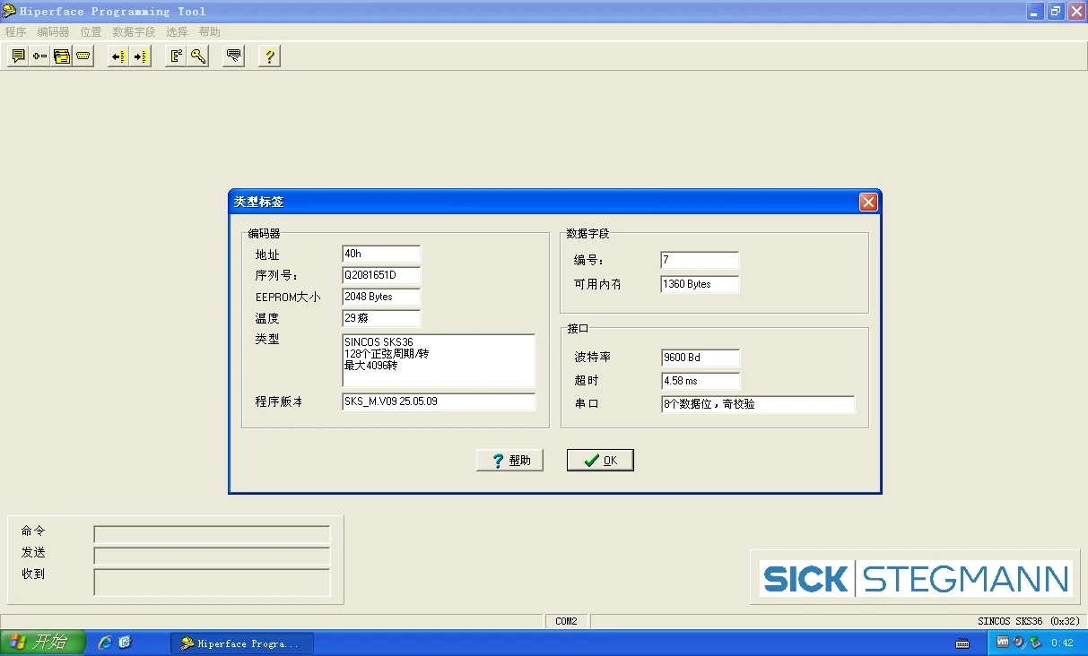Select the Hiperface Progra... taskbar entry
Viewport: 1088px width, 656px height.
(x=241, y=642)
